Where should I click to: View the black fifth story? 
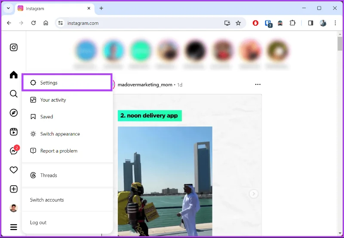[x=195, y=50]
